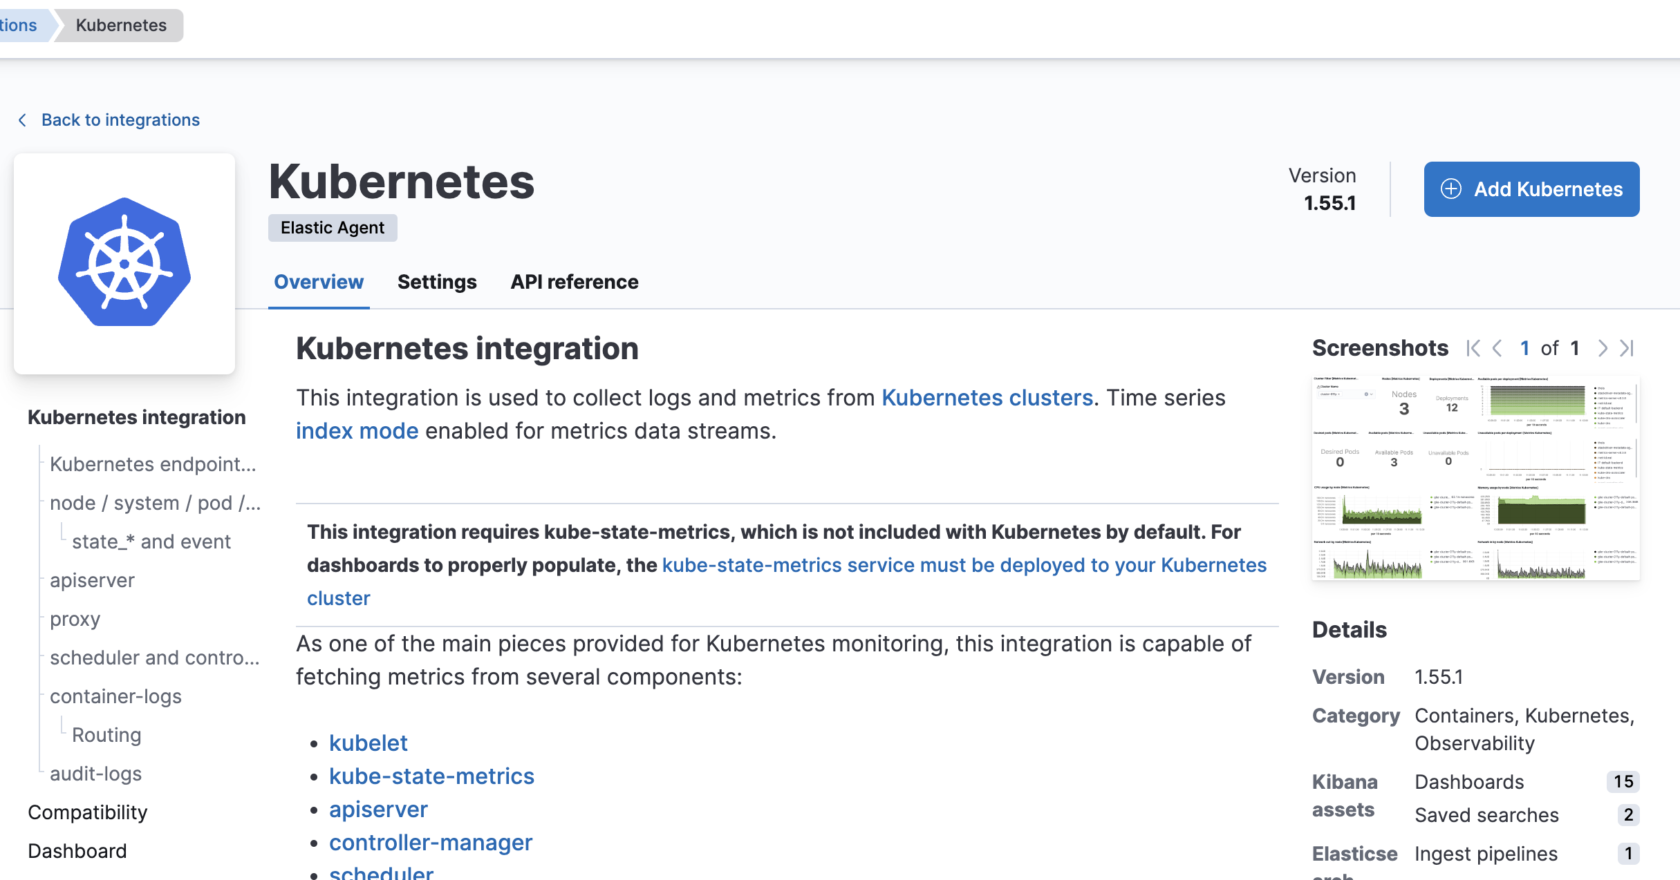The image size is (1680, 880).
Task: Open the index mode link
Action: click(x=357, y=431)
